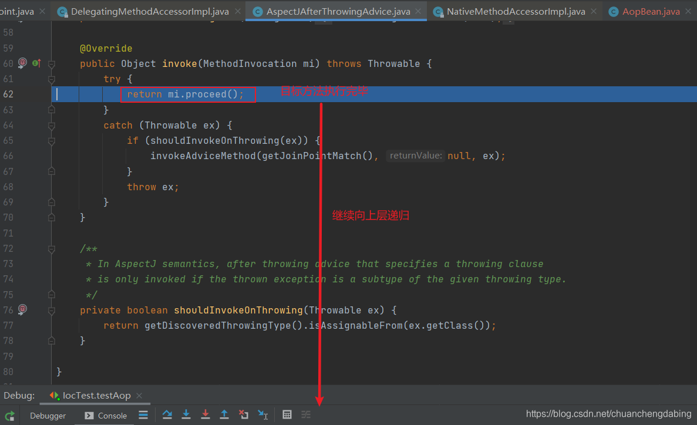Click the Run to Cursor icon
697x425 pixels.
coord(262,415)
